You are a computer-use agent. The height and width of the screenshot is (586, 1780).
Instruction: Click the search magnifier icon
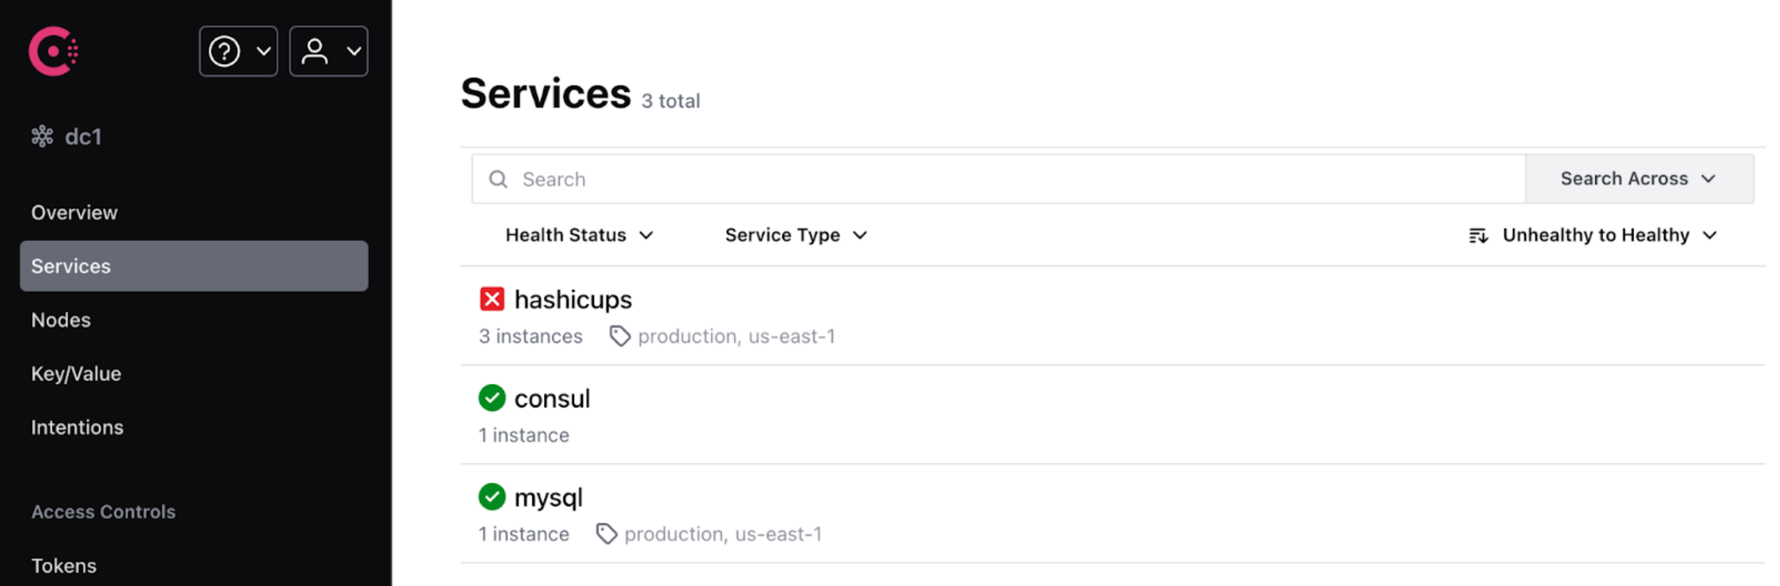click(498, 179)
